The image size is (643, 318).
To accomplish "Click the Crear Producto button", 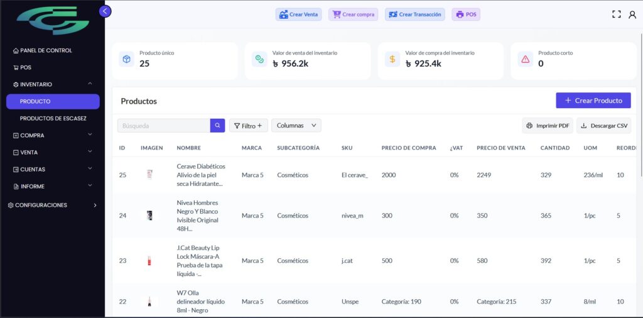I will coord(593,101).
